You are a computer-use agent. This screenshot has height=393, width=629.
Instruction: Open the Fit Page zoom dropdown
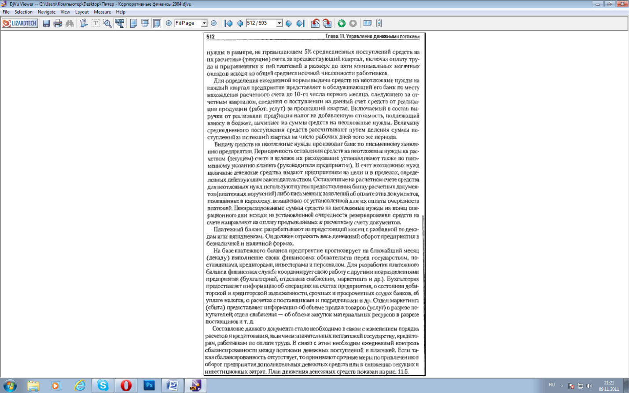point(204,23)
